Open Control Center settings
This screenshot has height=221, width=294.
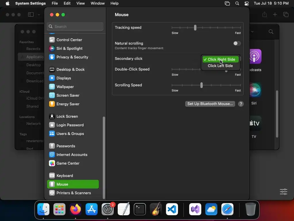pos(73,40)
